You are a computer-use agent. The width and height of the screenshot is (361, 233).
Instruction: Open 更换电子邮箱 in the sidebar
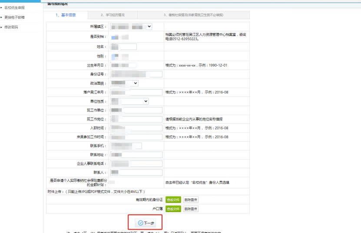(15, 17)
